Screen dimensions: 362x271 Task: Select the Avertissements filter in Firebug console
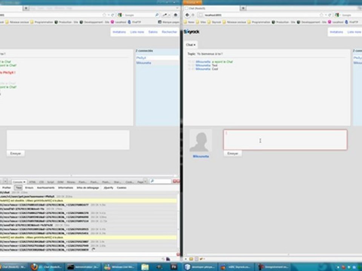tap(46, 188)
